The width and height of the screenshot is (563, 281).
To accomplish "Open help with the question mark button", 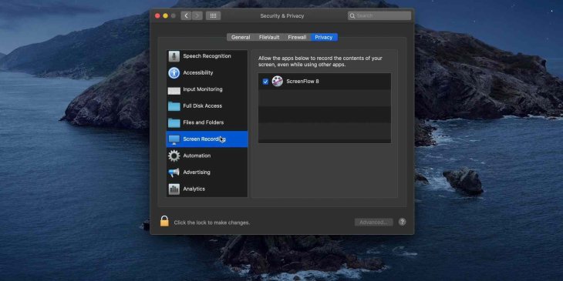I will coord(403,222).
